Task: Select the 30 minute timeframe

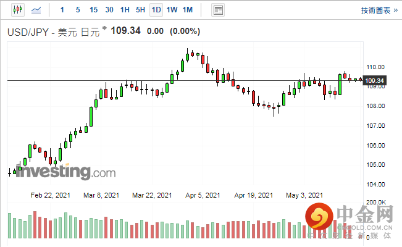Action: pos(109,10)
